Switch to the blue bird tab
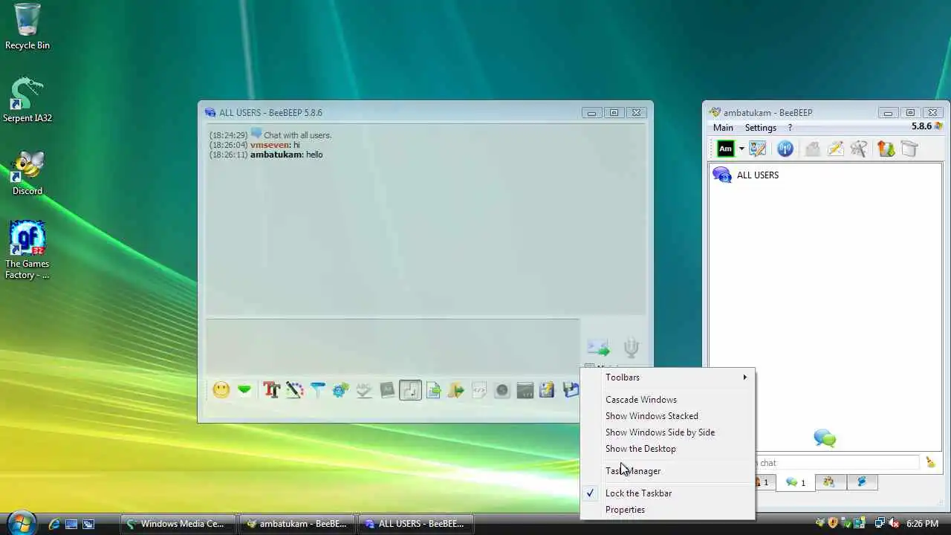The width and height of the screenshot is (951, 535). 862,481
